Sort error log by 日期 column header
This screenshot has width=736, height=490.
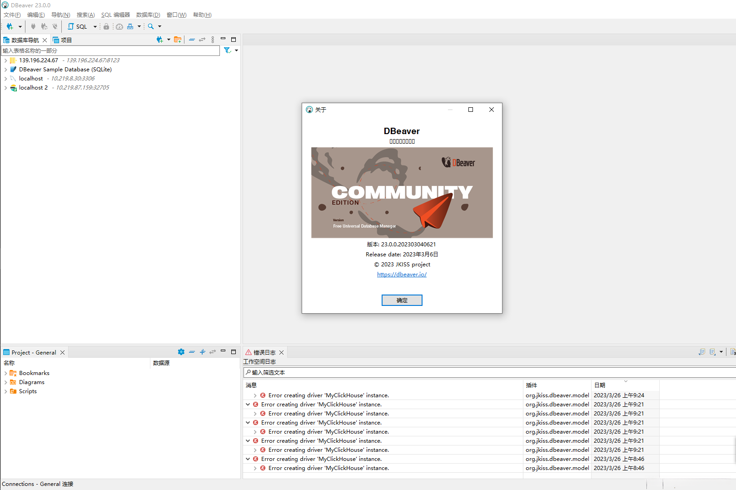625,385
